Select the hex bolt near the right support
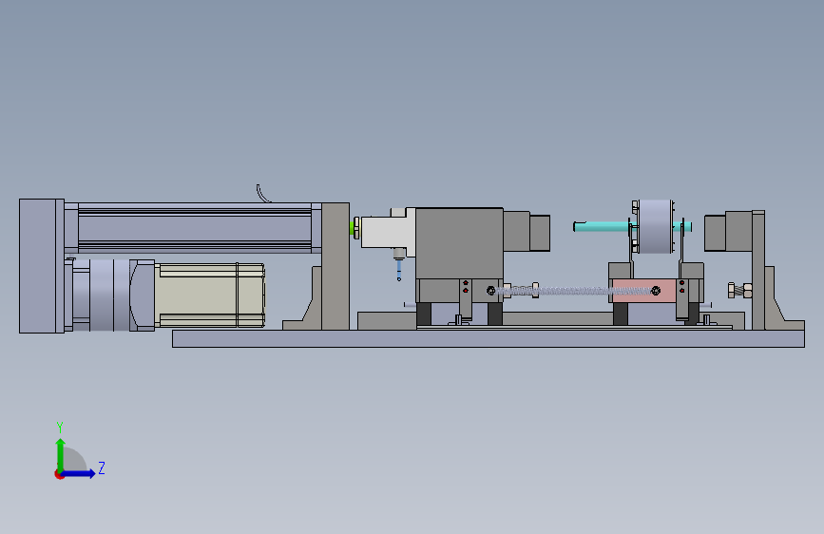824x534 pixels. 740,290
